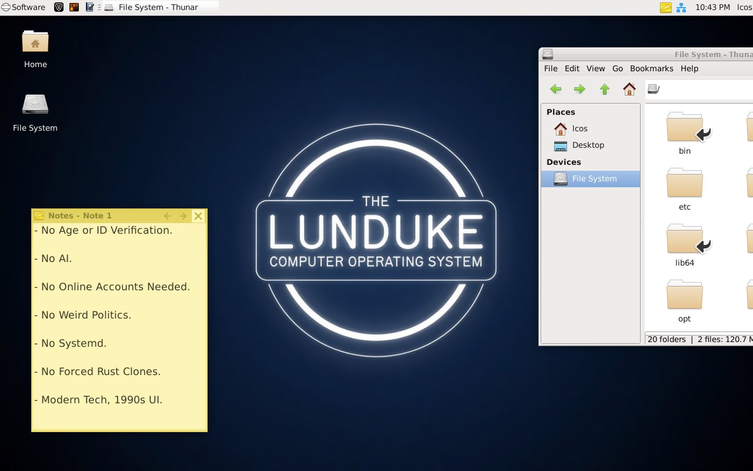Open the CRT terminal launcher icon

74,7
